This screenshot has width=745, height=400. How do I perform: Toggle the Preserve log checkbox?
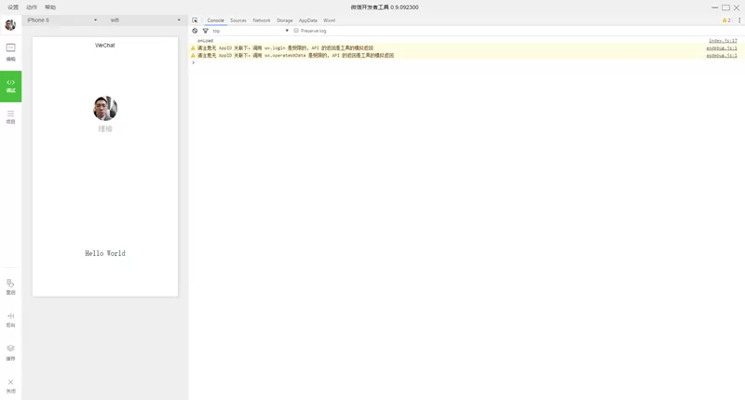point(296,31)
